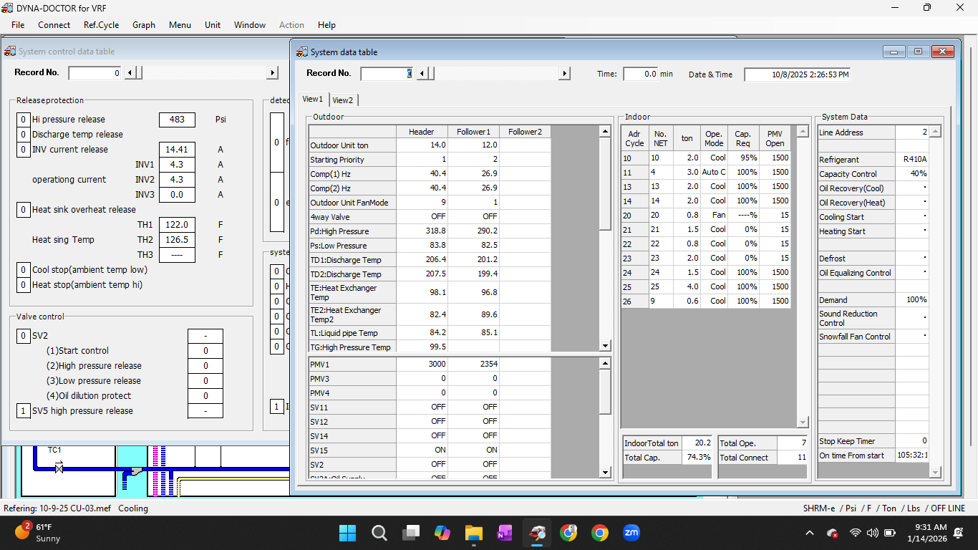Switch to the View2 tab
978x550 pixels.
click(342, 100)
